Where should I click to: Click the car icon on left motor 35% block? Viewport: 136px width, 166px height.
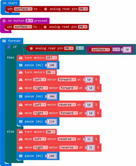point(21,139)
